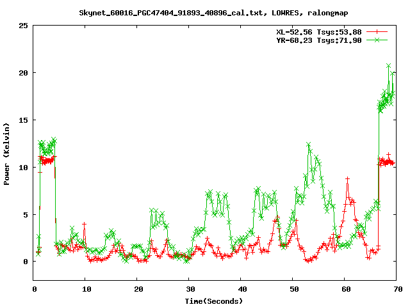Click the x-axis tick label 20

(x=138, y=289)
